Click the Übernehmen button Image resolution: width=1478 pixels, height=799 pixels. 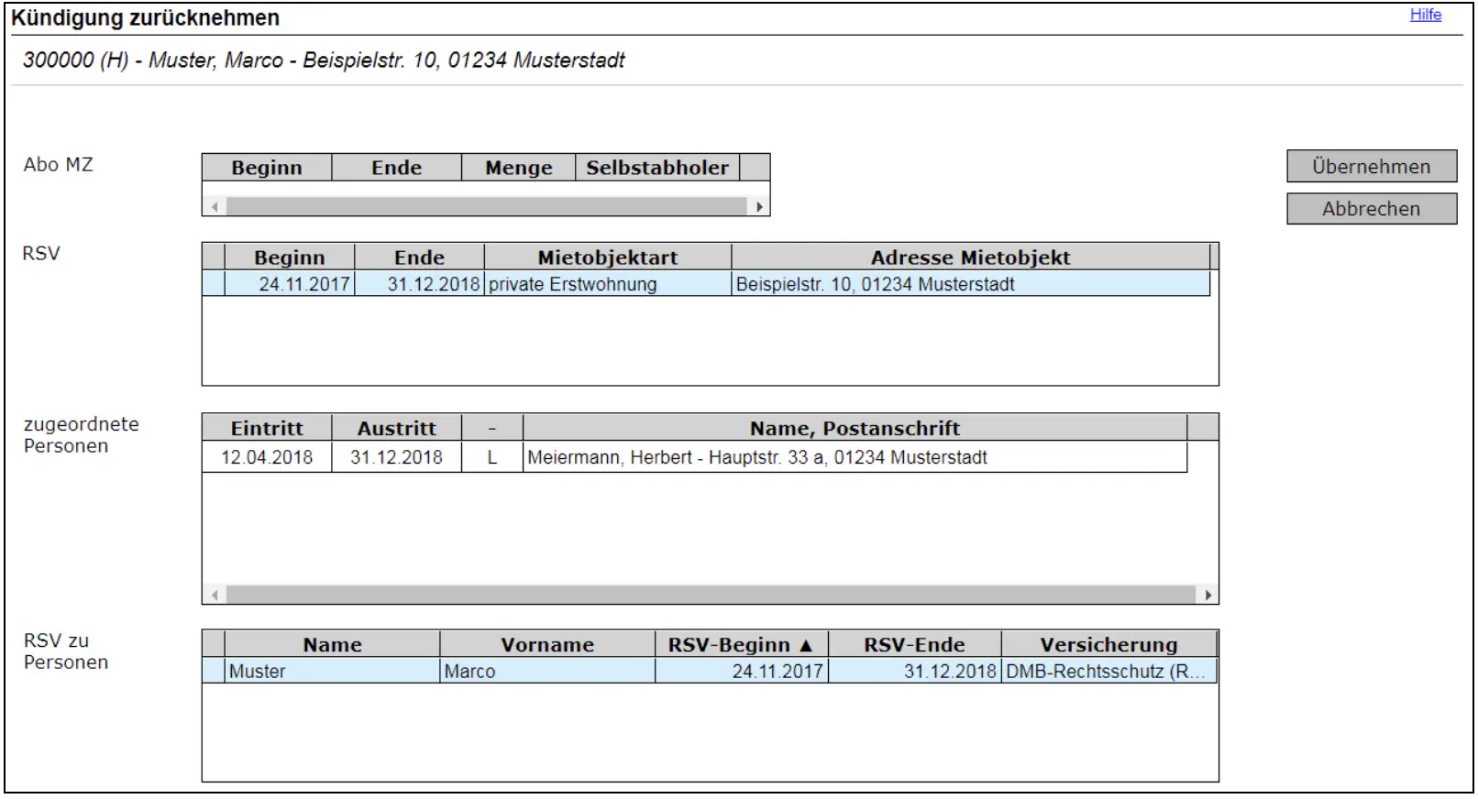coord(1371,167)
